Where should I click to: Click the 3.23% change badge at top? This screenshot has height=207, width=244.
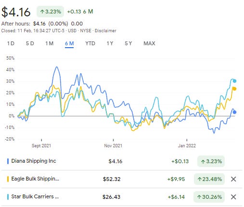click(50, 12)
